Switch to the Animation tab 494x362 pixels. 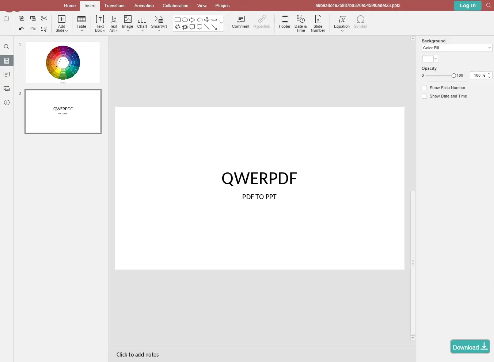(x=144, y=6)
